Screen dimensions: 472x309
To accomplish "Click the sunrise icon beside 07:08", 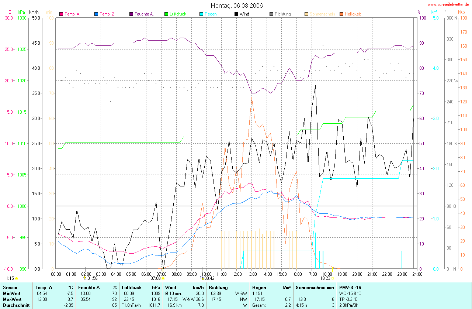I will click(163, 278).
